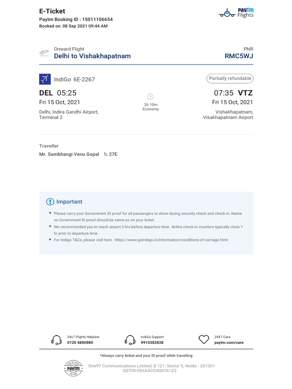
Task: Click the onward flight takeoff icon
Action: point(44,53)
